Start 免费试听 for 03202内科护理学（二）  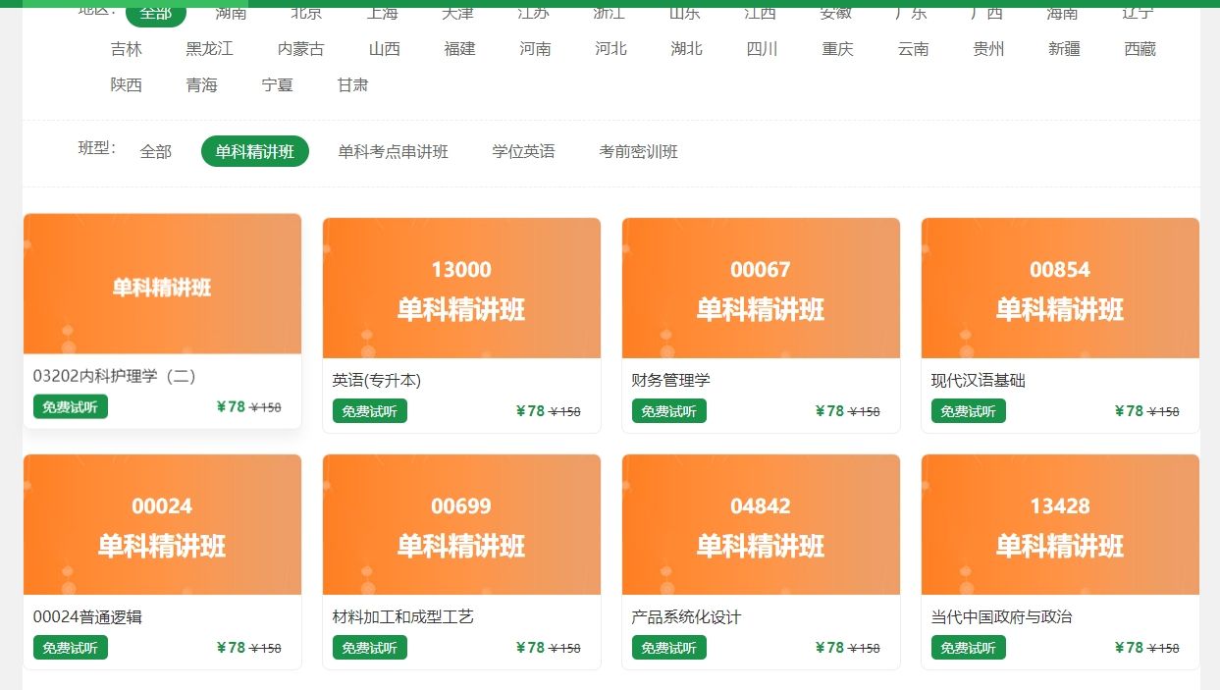pyautogui.click(x=71, y=406)
